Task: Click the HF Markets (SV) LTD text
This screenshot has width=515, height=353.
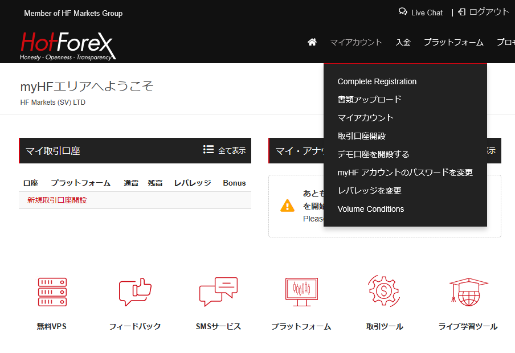Action: 53,102
